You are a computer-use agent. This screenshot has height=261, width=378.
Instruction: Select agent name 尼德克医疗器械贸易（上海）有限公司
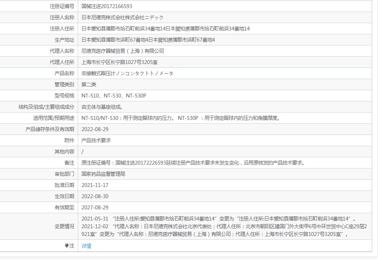click(123, 51)
